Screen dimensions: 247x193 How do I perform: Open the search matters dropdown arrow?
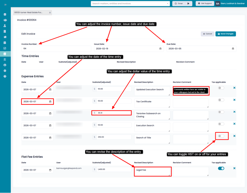167,4
